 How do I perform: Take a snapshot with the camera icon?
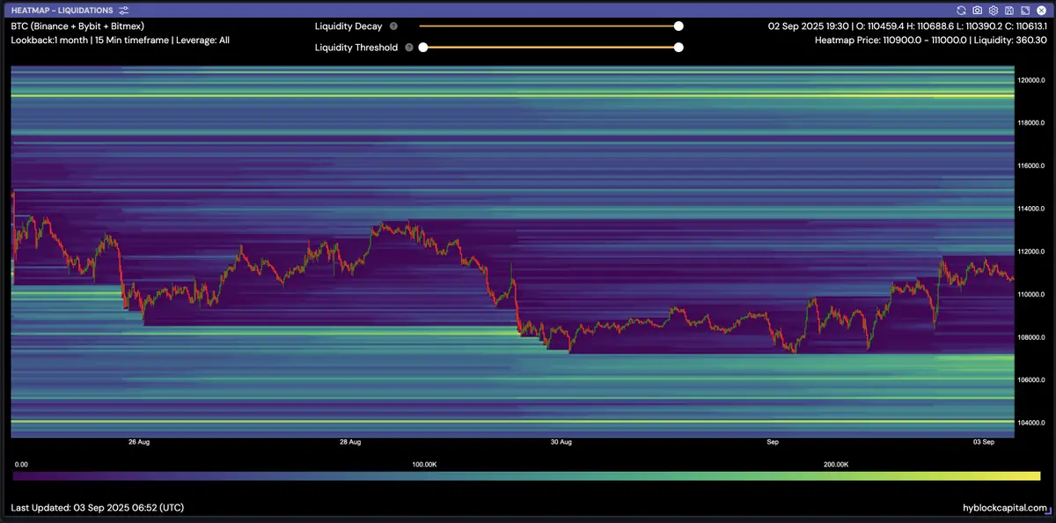coord(978,11)
